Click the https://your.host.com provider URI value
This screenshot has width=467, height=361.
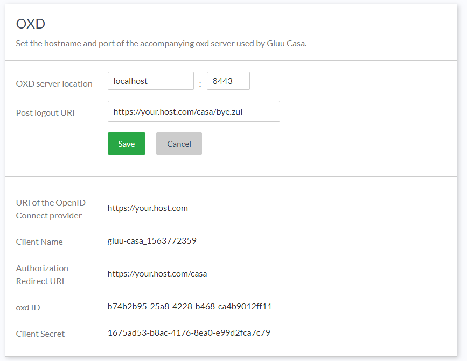148,208
